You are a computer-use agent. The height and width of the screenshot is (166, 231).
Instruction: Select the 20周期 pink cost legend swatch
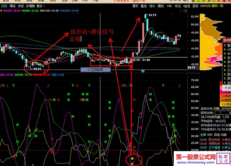point(225,92)
